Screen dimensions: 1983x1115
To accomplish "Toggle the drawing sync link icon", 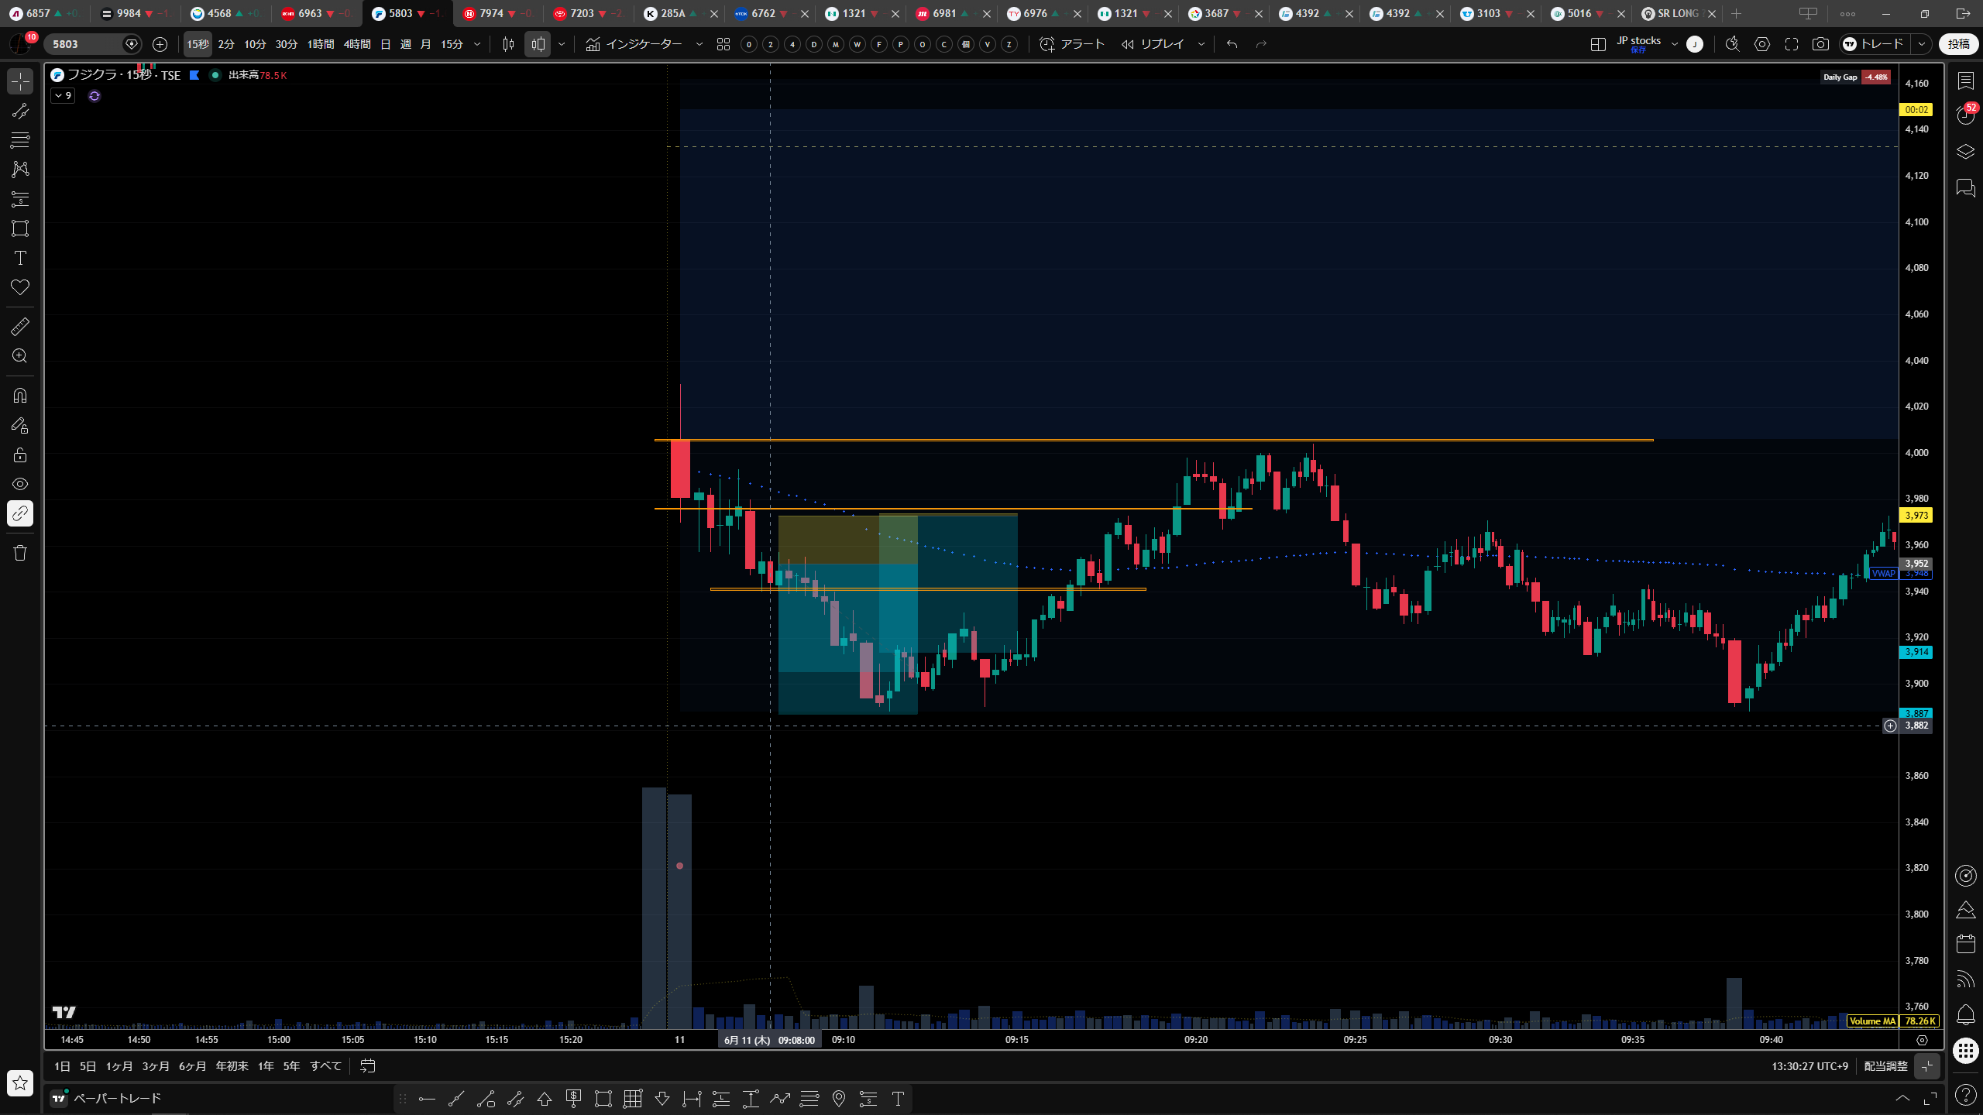I will (x=20, y=513).
